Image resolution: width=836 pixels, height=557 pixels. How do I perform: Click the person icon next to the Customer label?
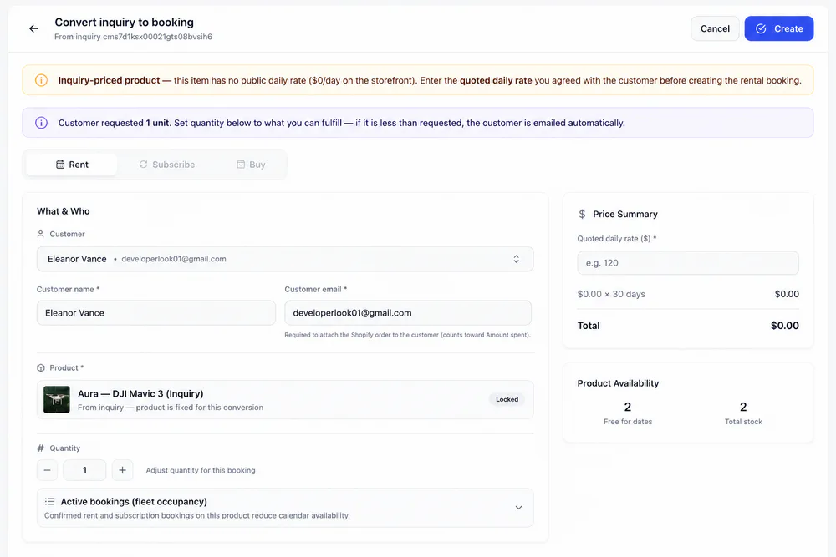point(40,235)
